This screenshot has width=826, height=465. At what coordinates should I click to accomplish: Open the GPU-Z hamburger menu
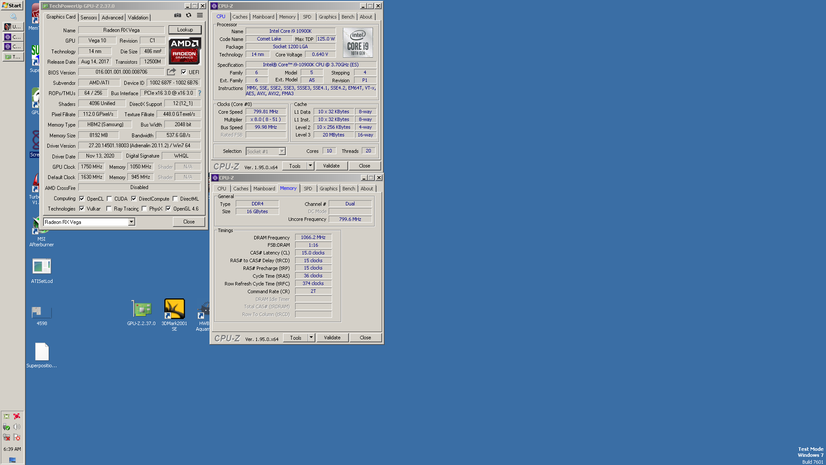200,15
